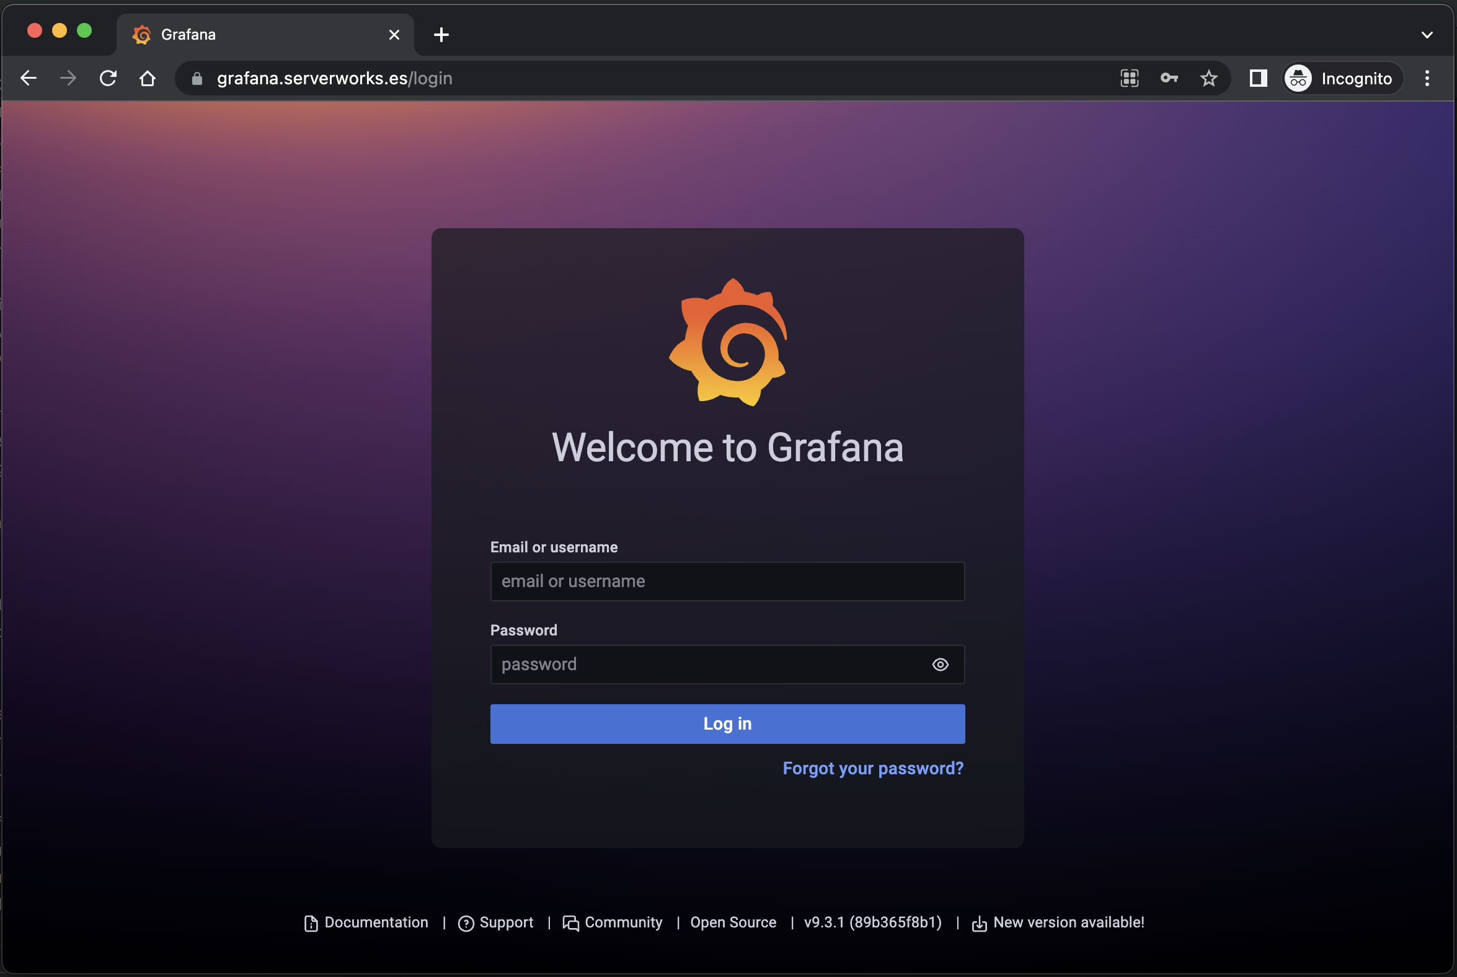Click the Incognito mode icon in the toolbar
The image size is (1457, 977).
coord(1298,78)
